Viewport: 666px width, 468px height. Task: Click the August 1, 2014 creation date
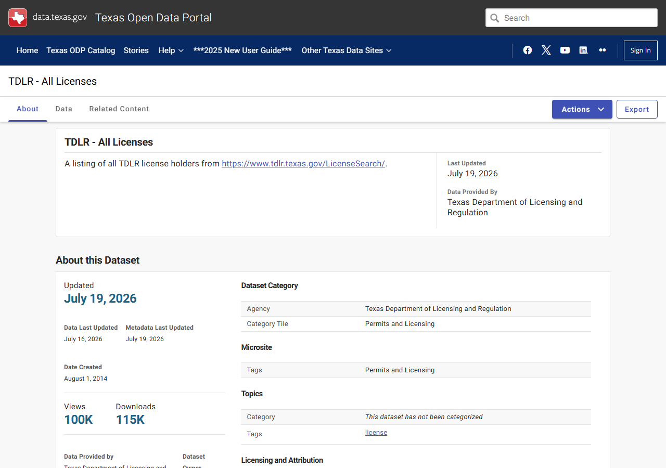(86, 379)
